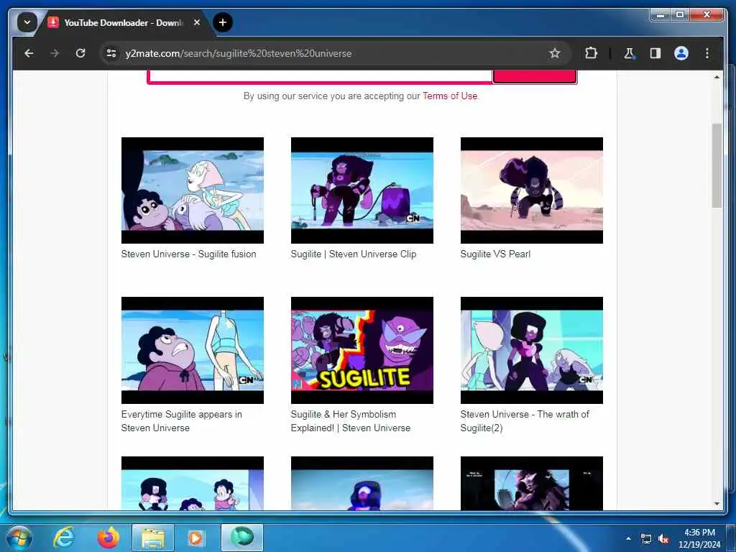This screenshot has height=552, width=736.
Task: Click the page scrollbar thumb
Action: (717, 165)
